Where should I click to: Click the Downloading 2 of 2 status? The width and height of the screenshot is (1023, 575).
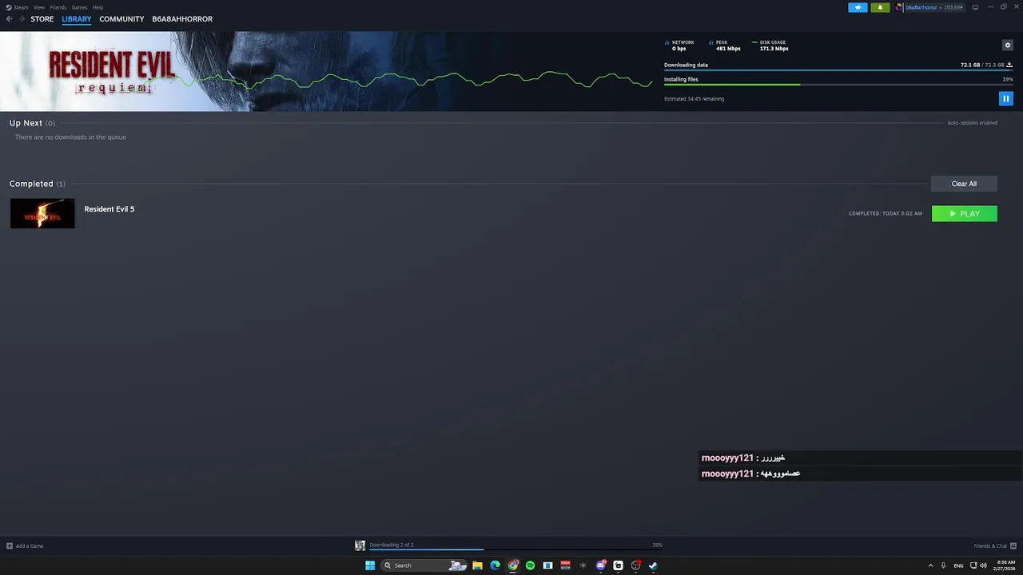[392, 545]
